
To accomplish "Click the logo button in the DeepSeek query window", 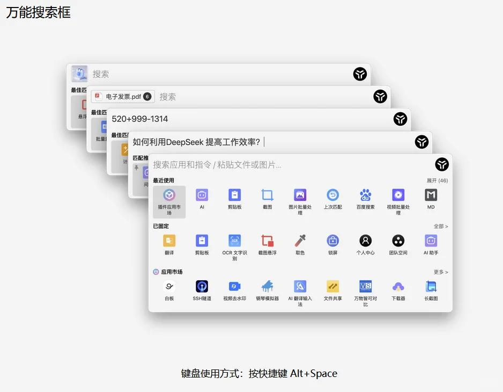I will pyautogui.click(x=421, y=142).
